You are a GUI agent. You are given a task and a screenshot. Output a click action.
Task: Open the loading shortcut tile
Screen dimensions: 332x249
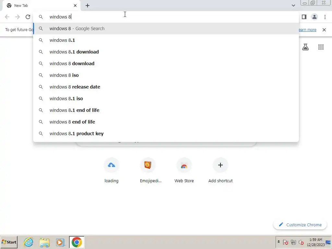(112, 171)
